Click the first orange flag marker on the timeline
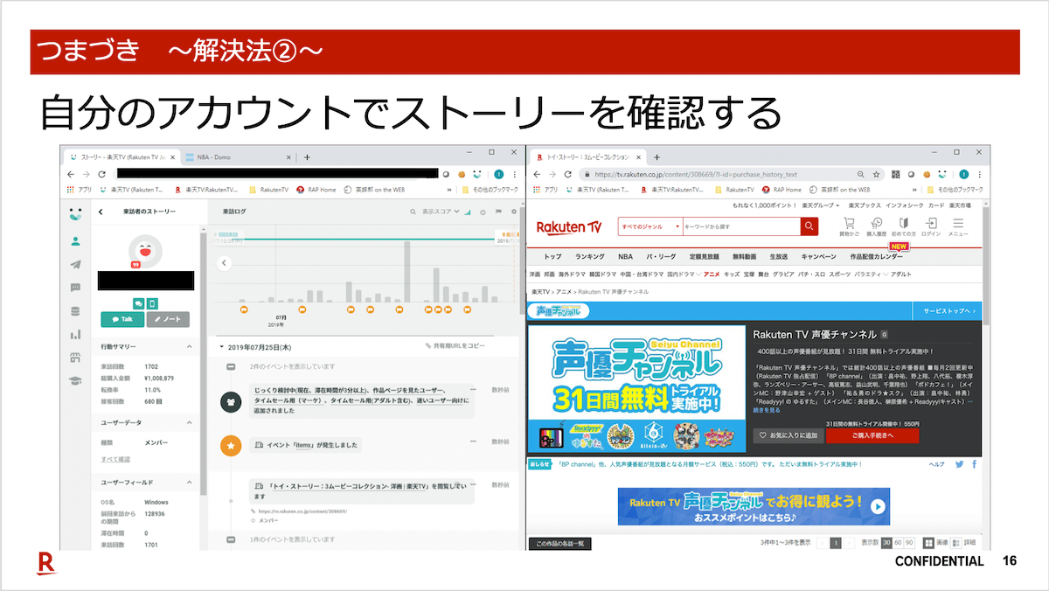Viewport: 1049px width, 591px height. (245, 309)
